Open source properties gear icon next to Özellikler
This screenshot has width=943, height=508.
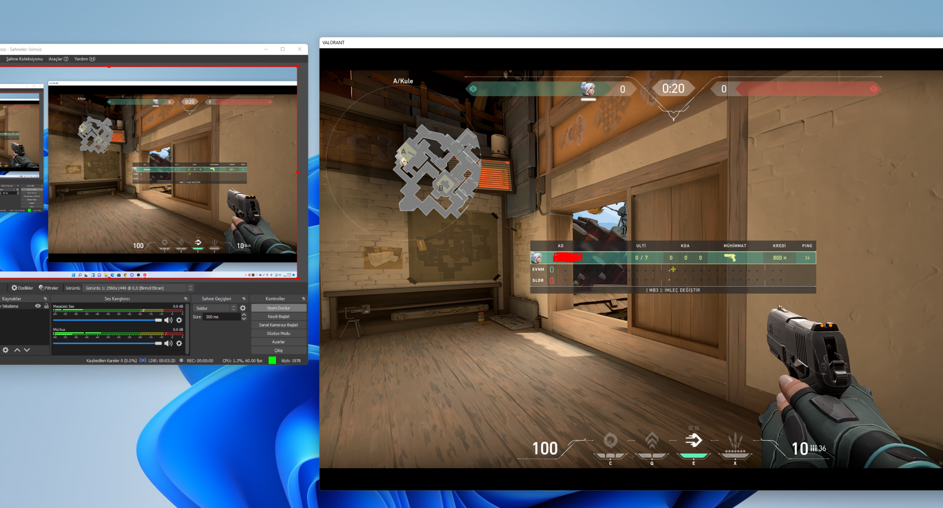click(14, 288)
